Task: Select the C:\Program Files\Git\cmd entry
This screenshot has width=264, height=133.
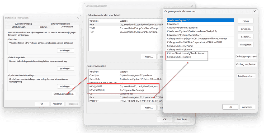Action: [180, 46]
